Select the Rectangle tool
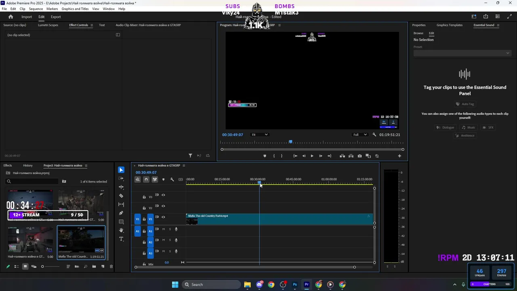This screenshot has width=517, height=291. [x=121, y=221]
